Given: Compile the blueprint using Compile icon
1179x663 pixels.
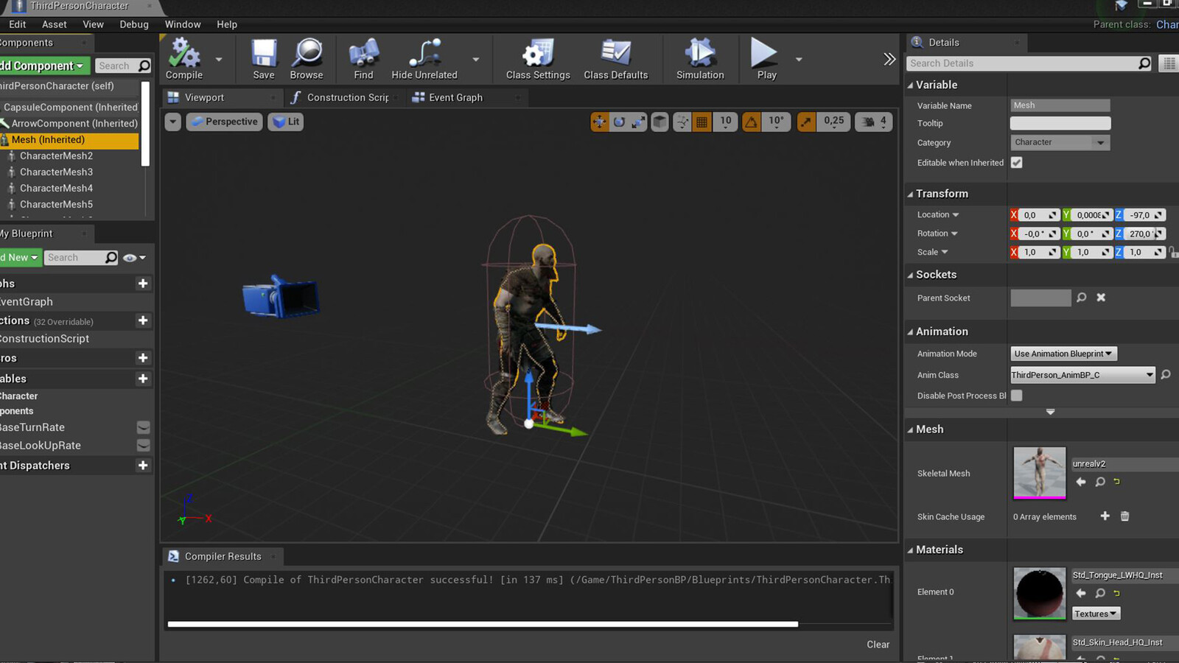Looking at the screenshot, I should point(183,59).
